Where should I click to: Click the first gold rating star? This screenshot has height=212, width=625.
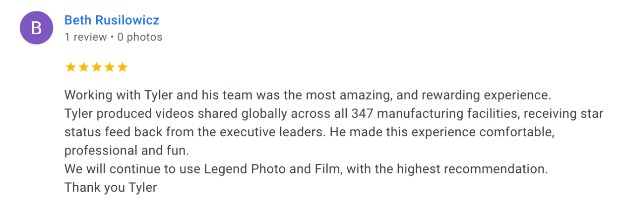coord(70,67)
